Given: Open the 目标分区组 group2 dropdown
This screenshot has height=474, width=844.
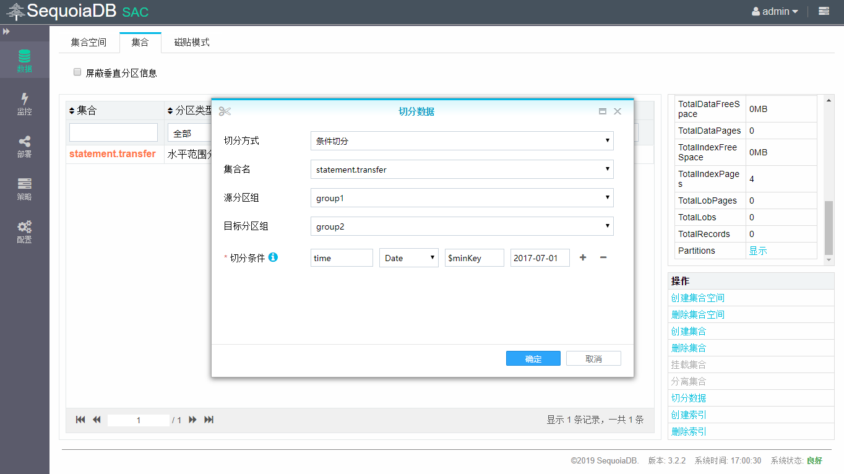Looking at the screenshot, I should pyautogui.click(x=462, y=226).
